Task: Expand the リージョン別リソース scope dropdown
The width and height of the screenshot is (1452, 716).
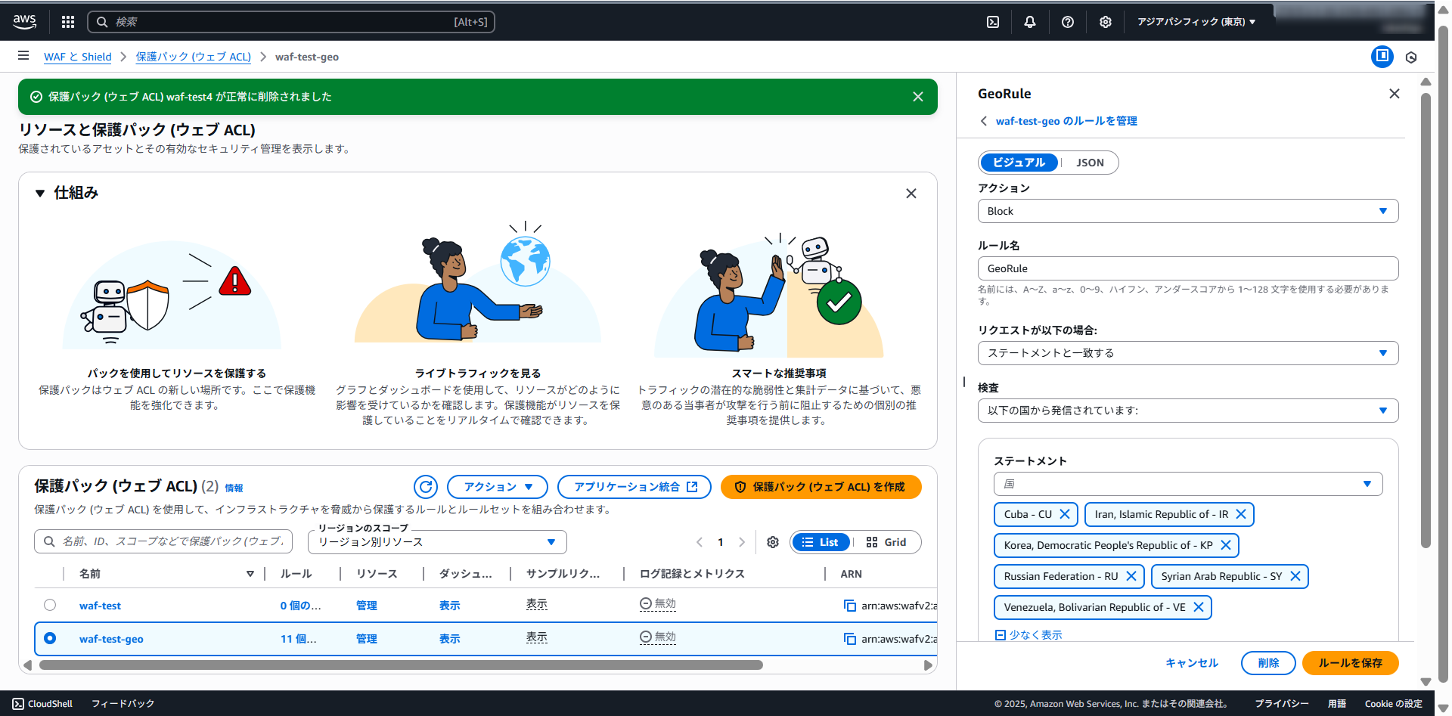Action: click(437, 542)
